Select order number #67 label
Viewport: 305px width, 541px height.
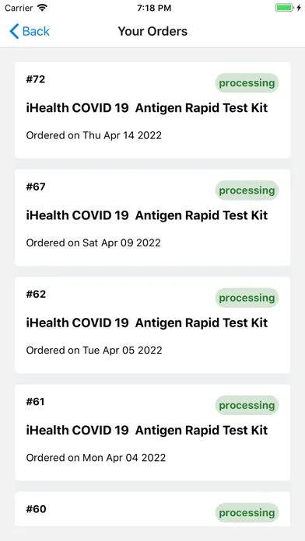(x=36, y=187)
